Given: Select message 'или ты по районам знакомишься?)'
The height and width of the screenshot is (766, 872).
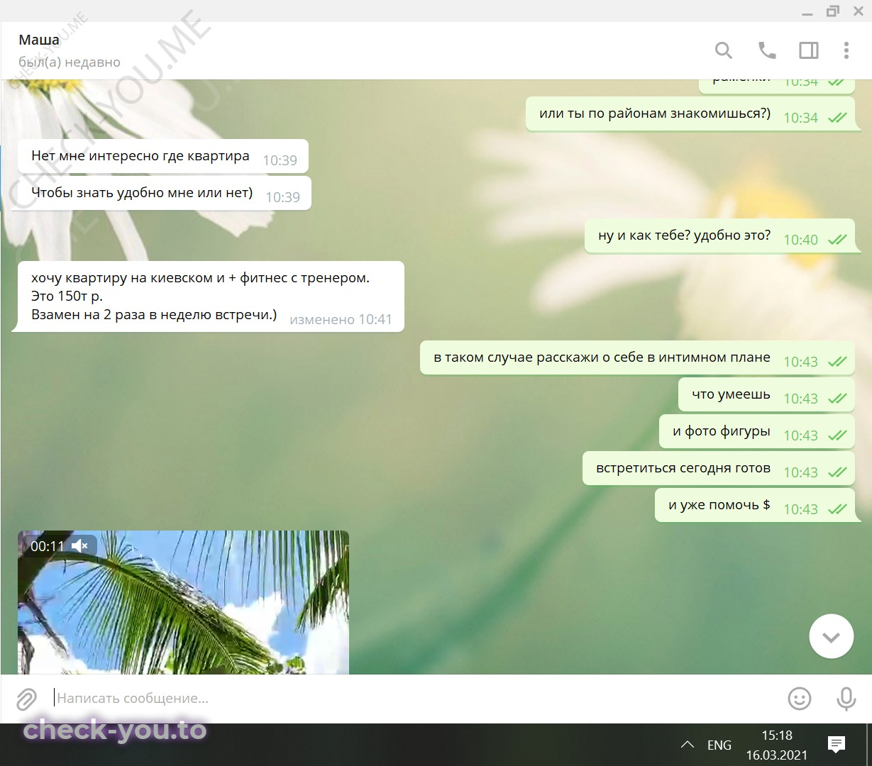Looking at the screenshot, I should point(690,113).
